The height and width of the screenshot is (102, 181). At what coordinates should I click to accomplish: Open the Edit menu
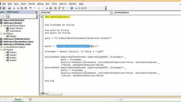point(10,4)
